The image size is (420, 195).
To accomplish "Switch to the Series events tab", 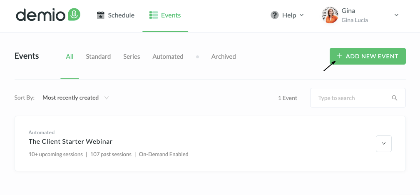I will click(x=132, y=57).
